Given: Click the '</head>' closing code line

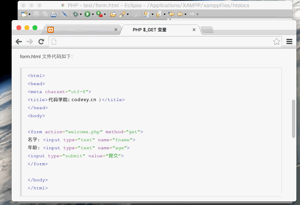Looking at the screenshot, I should click(x=38, y=108).
